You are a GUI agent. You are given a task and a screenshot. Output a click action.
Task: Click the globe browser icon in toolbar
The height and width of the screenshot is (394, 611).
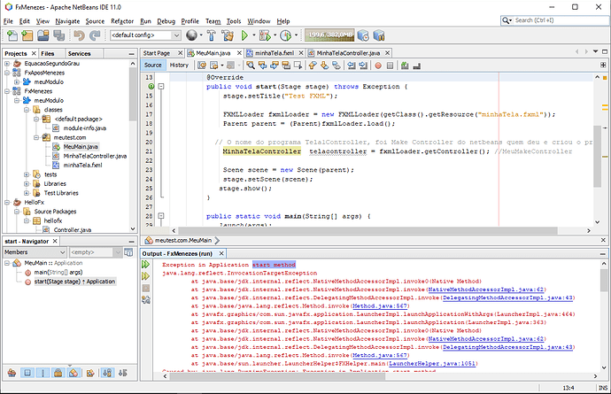pos(191,35)
